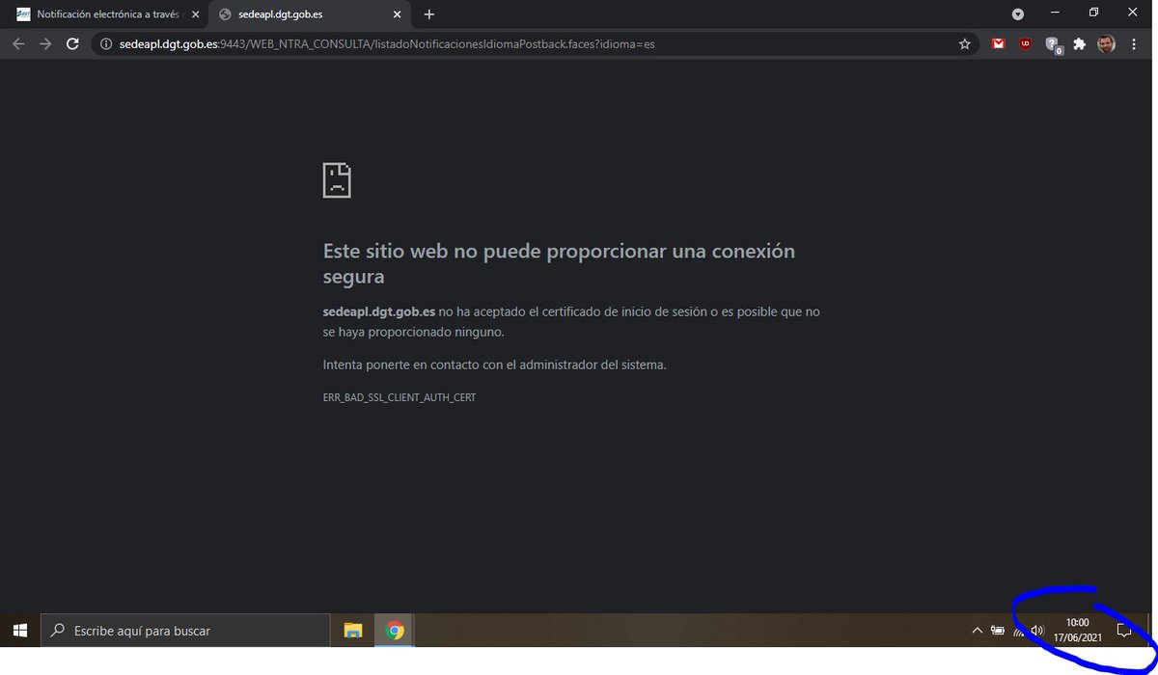Open the tab search dropdown arrow

coord(1018,14)
